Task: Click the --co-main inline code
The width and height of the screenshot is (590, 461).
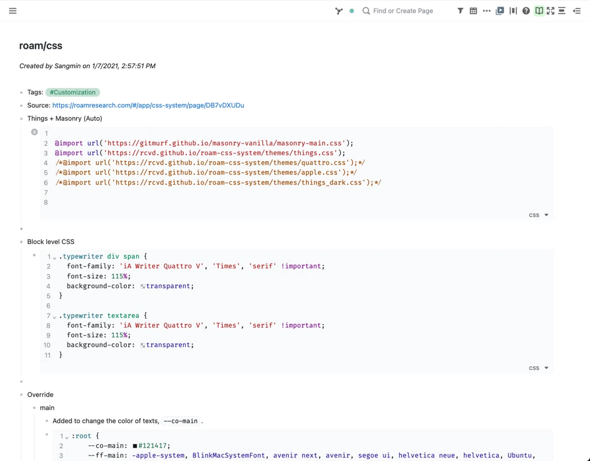Action: 180,421
